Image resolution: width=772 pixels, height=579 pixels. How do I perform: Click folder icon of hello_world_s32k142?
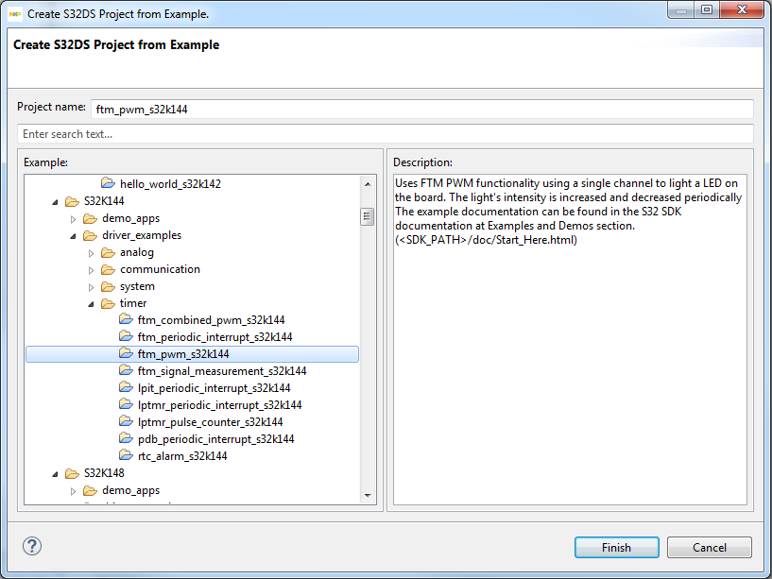click(108, 183)
